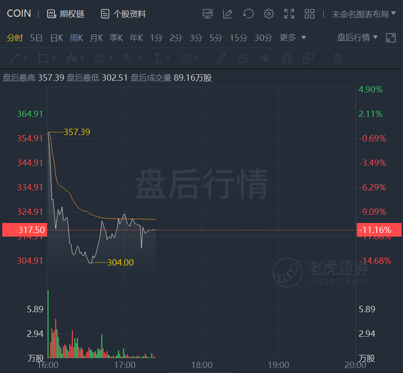Screen dimensions: 403x373
Task: Click the edit note pencil icon
Action: tap(228, 14)
